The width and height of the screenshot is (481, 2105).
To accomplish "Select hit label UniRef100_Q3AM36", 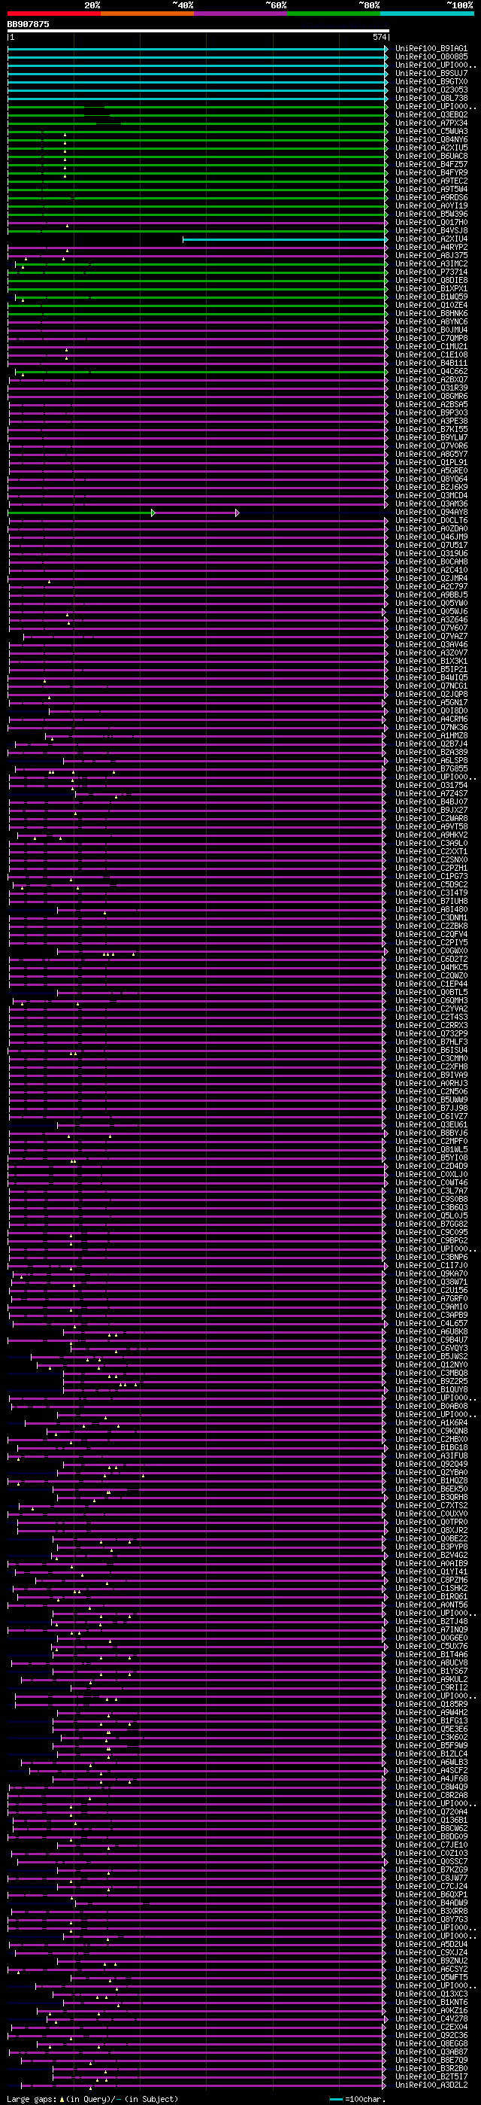I will [x=432, y=503].
